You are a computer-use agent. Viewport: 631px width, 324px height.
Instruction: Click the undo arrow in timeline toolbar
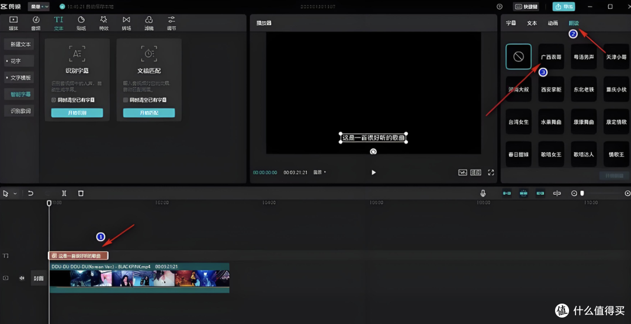(30, 193)
